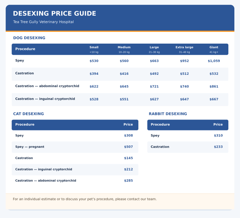Select dog Castration medium price $416

pyautogui.click(x=124, y=74)
